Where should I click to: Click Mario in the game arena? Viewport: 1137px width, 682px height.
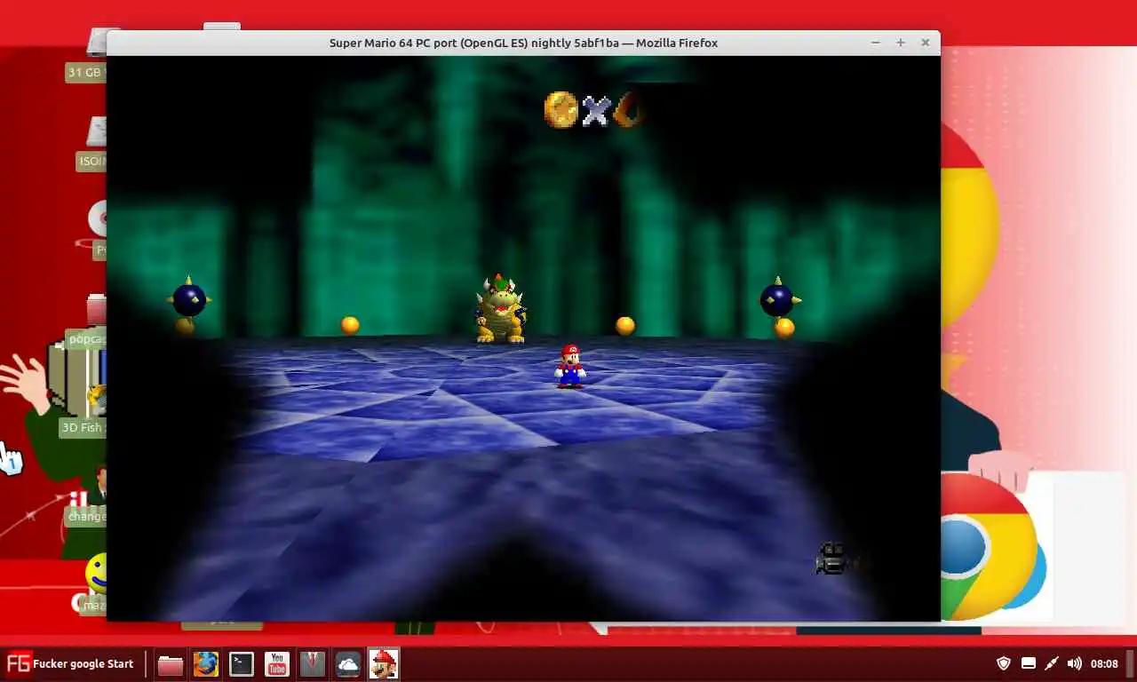569,366
